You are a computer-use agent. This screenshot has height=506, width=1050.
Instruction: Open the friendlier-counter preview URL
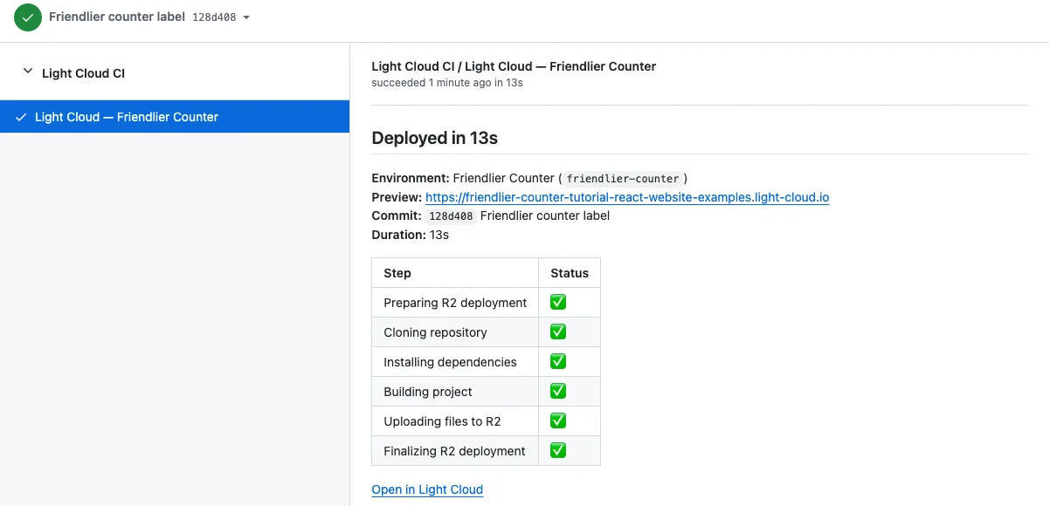click(627, 197)
